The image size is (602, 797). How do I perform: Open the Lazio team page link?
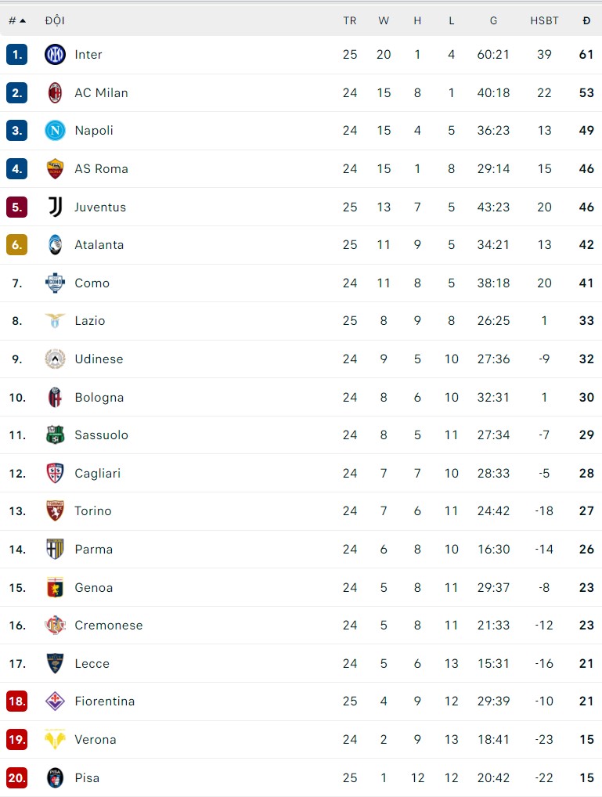click(89, 321)
